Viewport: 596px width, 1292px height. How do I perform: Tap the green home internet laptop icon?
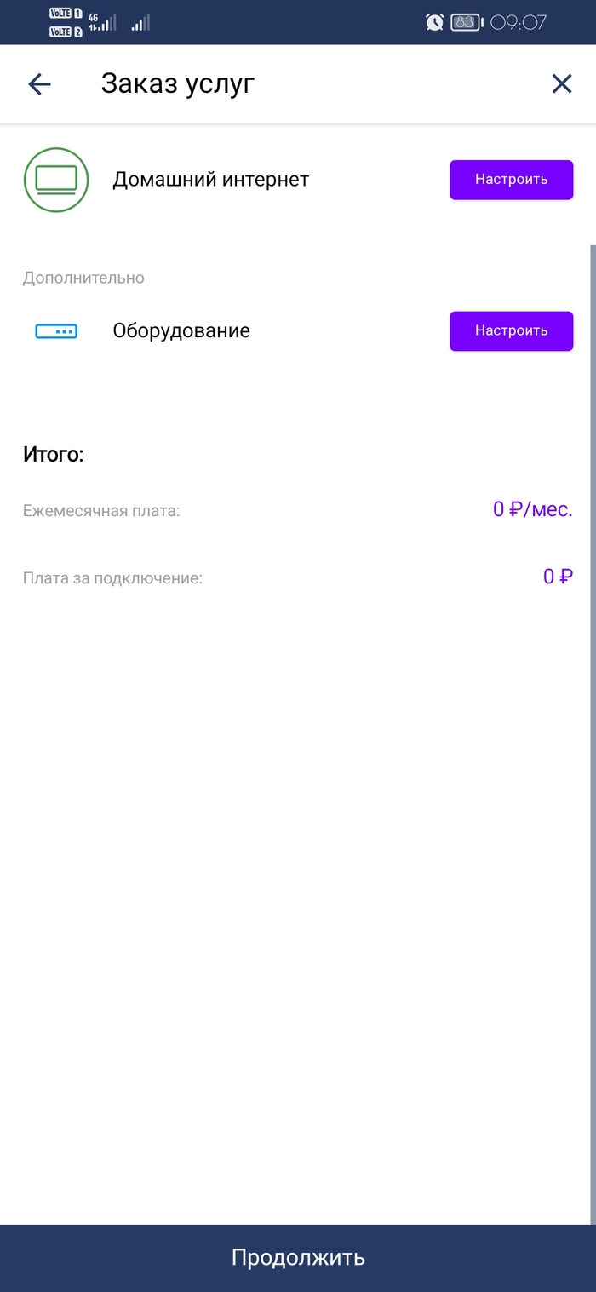point(56,180)
